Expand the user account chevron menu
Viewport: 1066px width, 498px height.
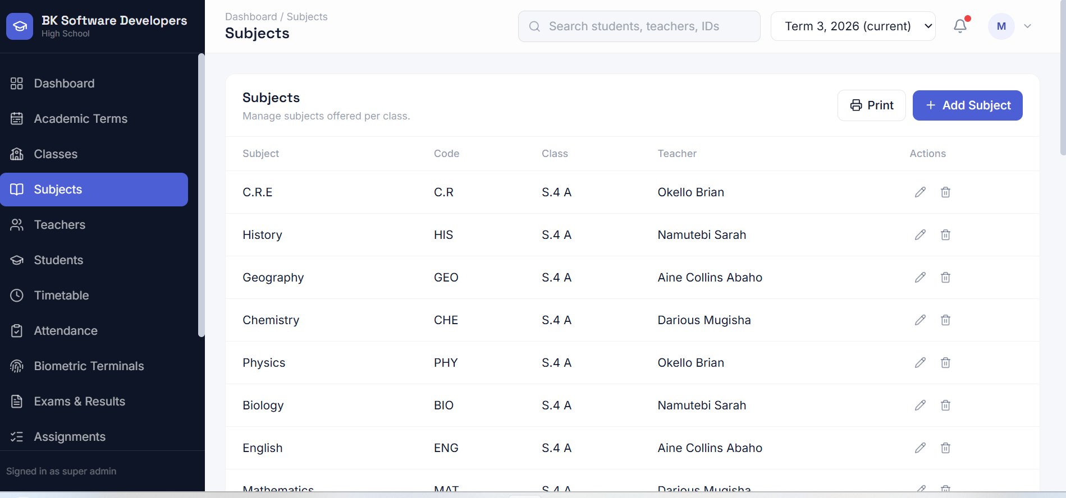point(1028,26)
